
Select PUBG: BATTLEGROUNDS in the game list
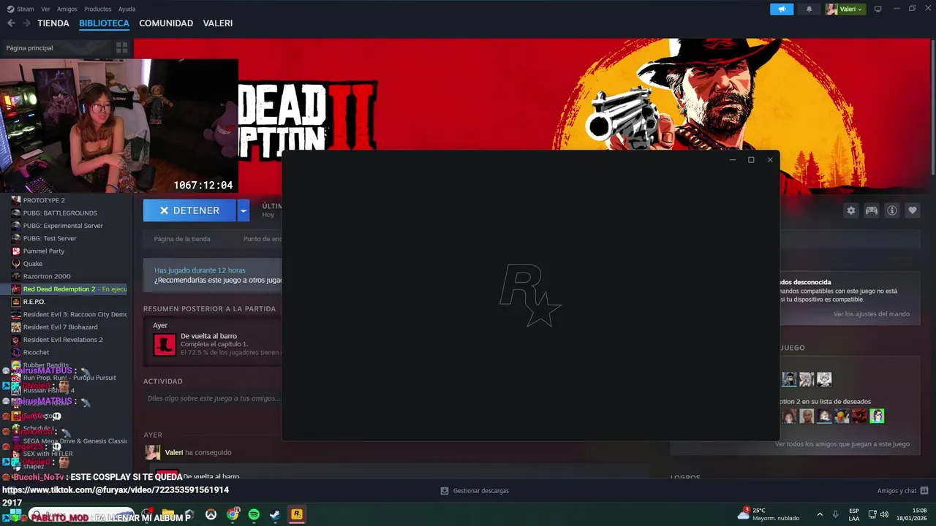pos(60,213)
